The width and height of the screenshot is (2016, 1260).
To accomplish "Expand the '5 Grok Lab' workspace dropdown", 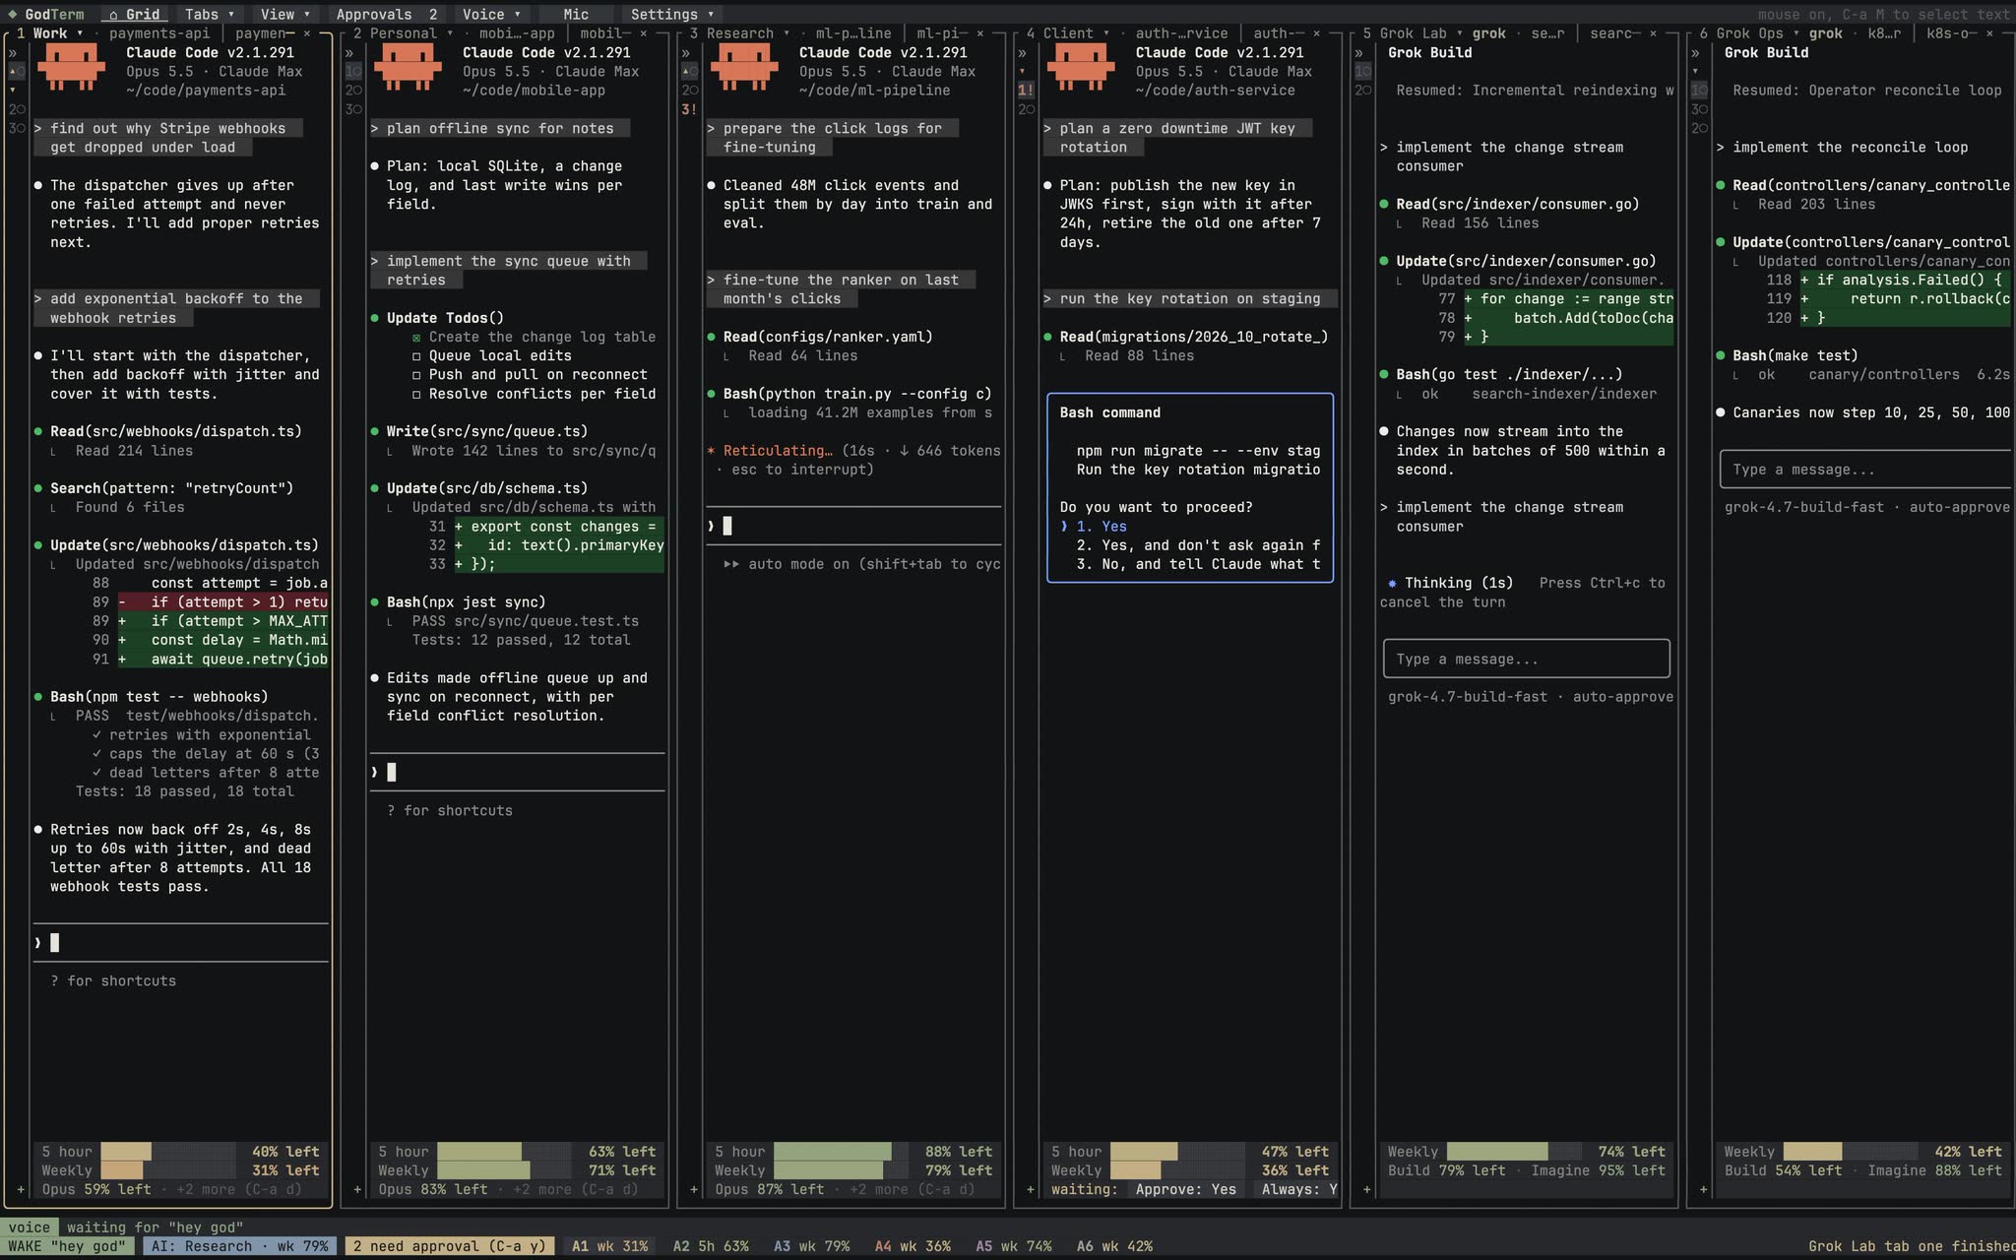I will [x=1412, y=33].
